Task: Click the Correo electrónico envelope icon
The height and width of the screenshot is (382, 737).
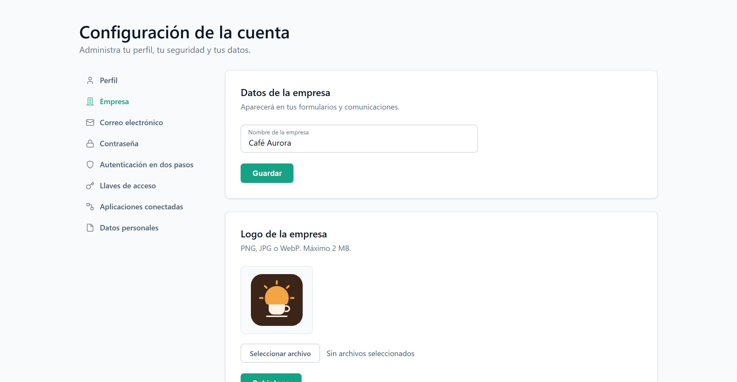Action: [x=90, y=122]
